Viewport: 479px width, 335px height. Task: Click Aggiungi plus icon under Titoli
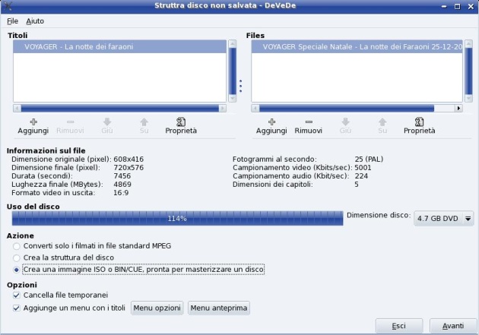click(33, 122)
